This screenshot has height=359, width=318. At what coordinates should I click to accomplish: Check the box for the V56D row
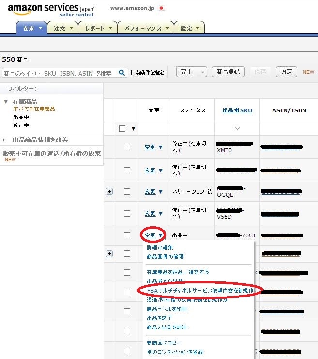(127, 213)
